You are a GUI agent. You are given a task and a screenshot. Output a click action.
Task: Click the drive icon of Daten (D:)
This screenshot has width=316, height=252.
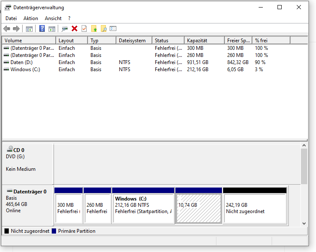6,62
